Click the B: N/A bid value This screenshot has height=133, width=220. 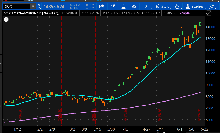(x=90, y=5)
